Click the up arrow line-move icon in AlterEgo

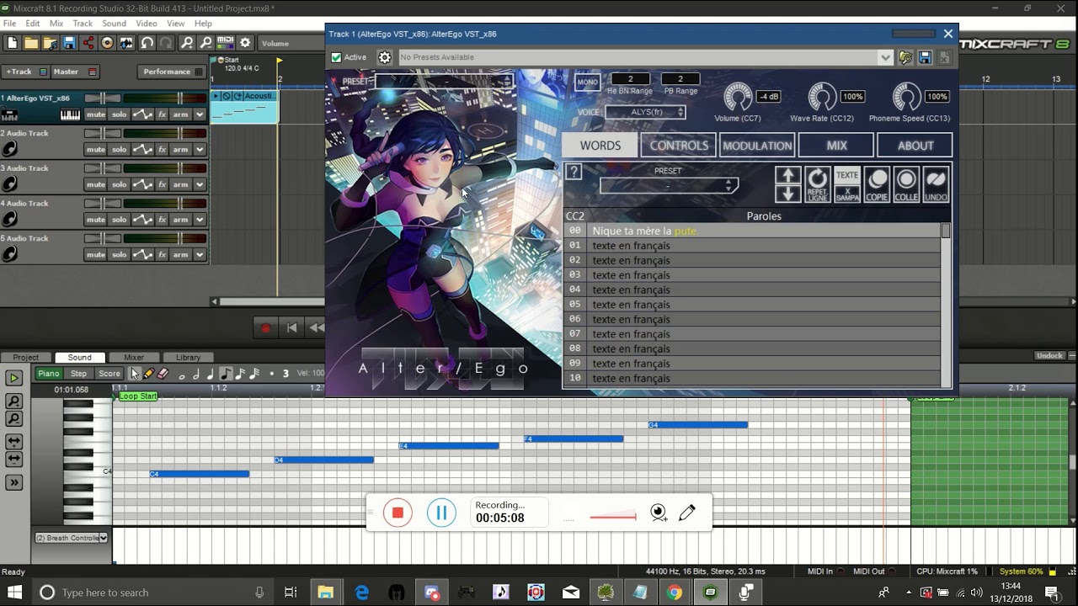tap(787, 175)
